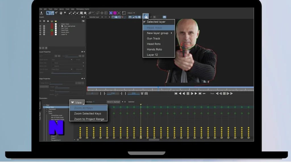Select the Pan hand tool
The height and width of the screenshot is (163, 291).
(x=61, y=13)
